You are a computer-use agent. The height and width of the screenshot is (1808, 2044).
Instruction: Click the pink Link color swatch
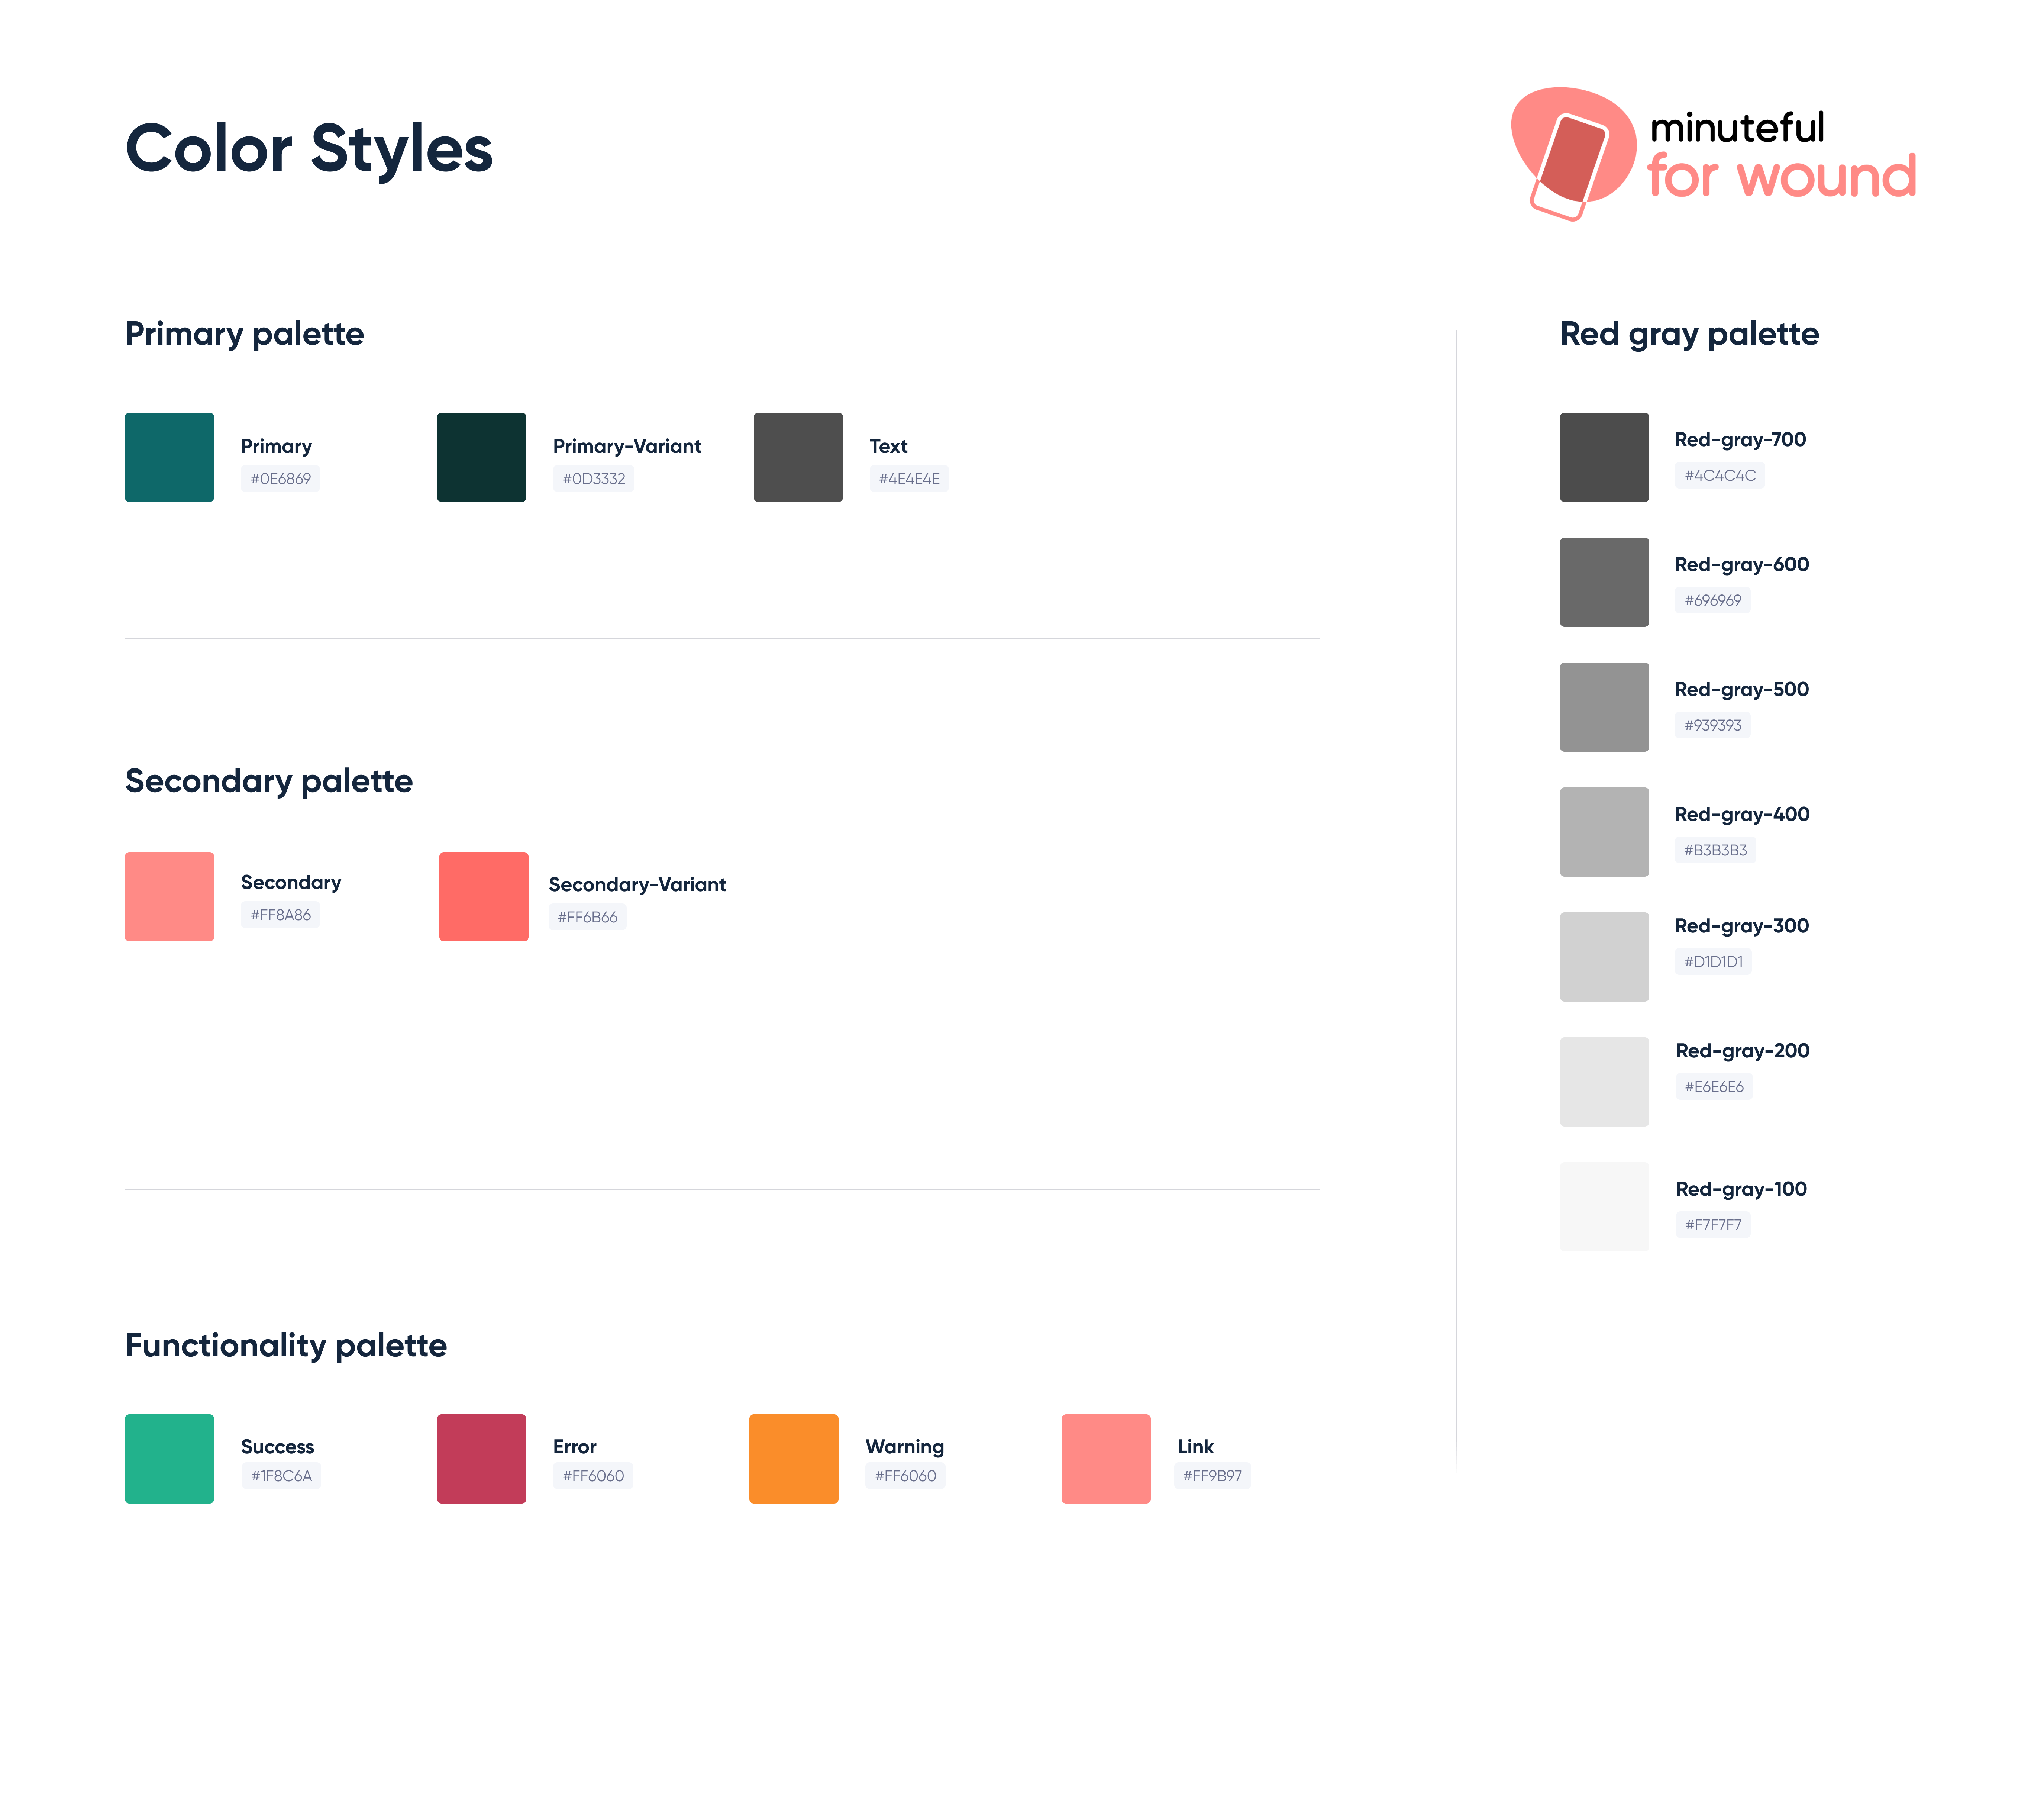1105,1458
